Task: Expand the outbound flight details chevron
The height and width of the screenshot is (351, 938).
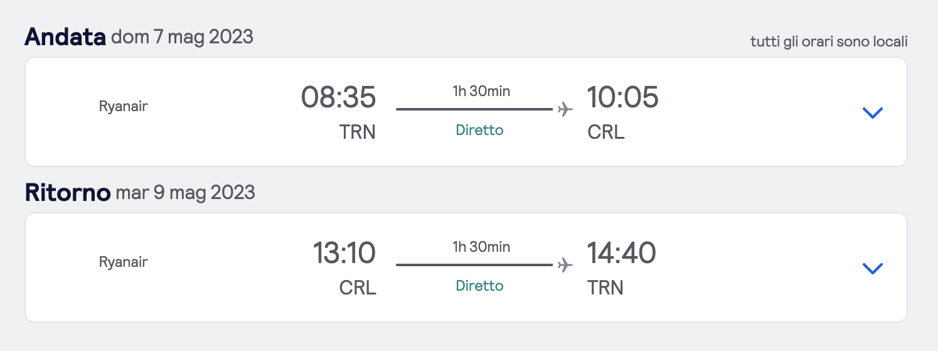Action: (872, 113)
